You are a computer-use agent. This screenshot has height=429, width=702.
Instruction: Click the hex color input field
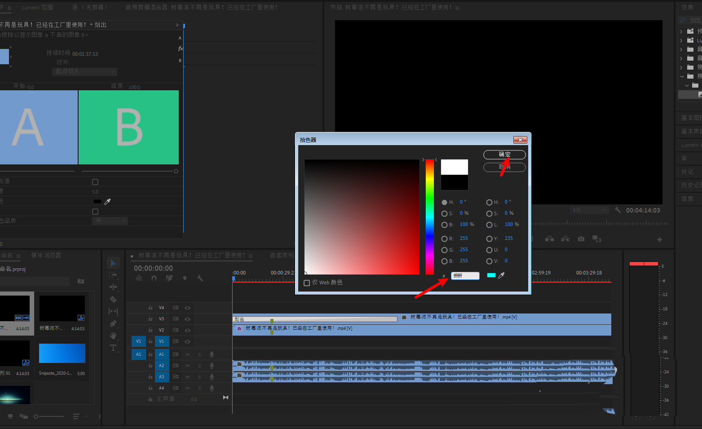tap(465, 276)
